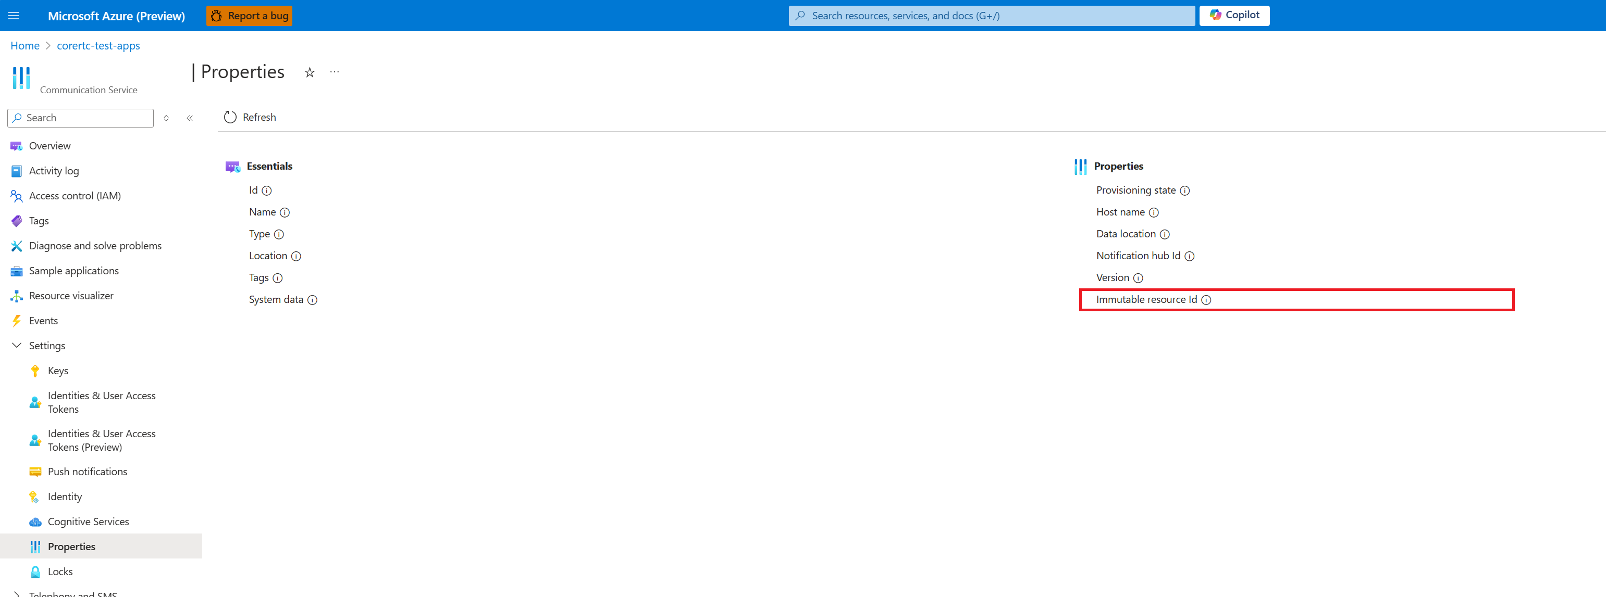
Task: Open the Keys settings page
Action: coord(58,371)
